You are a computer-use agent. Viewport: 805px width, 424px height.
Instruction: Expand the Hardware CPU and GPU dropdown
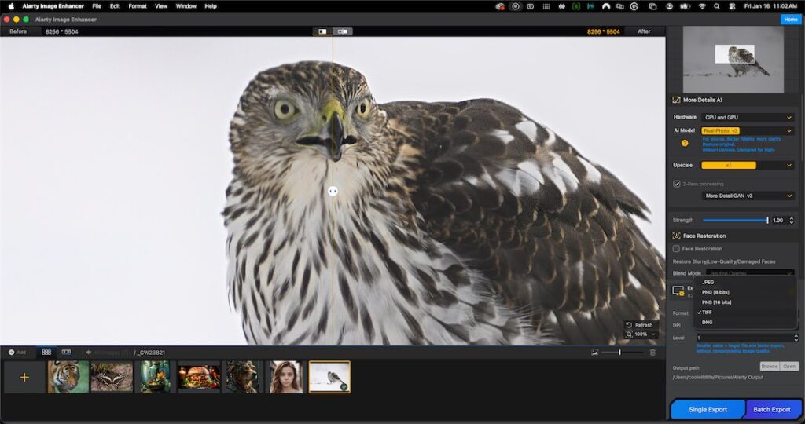pos(748,118)
